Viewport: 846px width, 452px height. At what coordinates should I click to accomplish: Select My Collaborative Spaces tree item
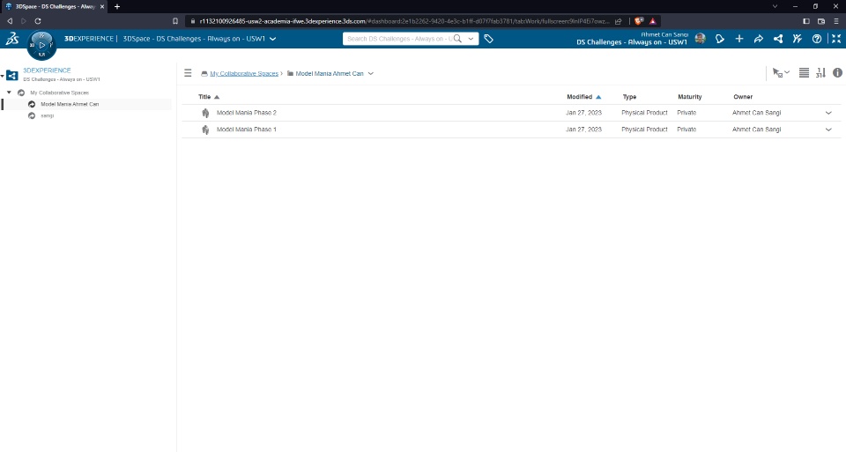tap(59, 93)
